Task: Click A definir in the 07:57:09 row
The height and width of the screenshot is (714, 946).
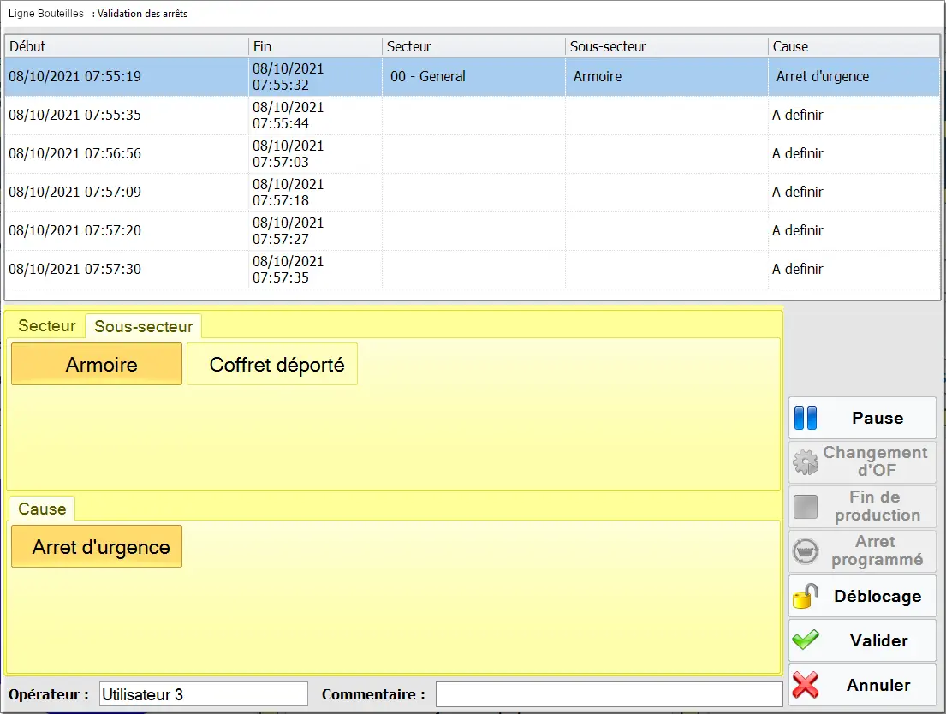Action: (x=798, y=193)
